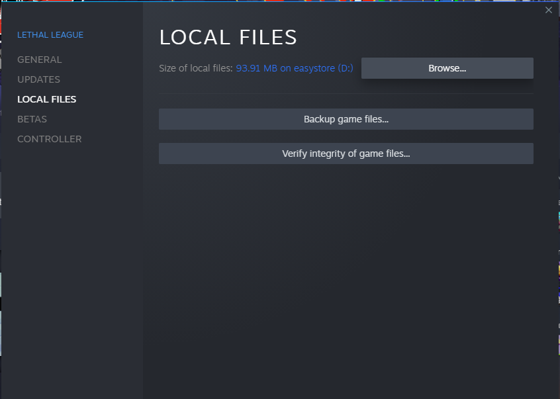The height and width of the screenshot is (399, 560).
Task: Browse local game installation folder
Action: (x=447, y=68)
